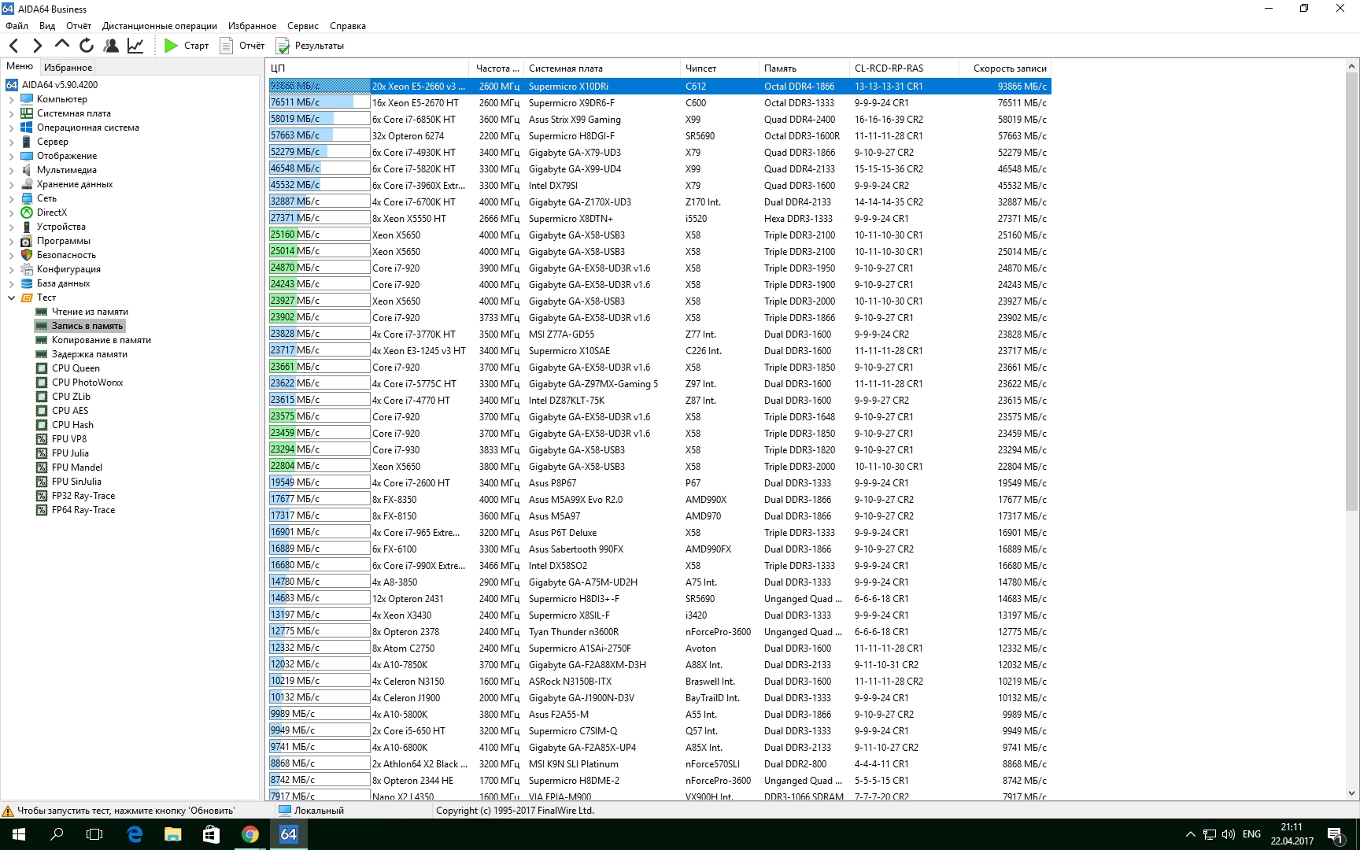Open the Справка menu
Image resolution: width=1360 pixels, height=850 pixels.
pyautogui.click(x=348, y=26)
